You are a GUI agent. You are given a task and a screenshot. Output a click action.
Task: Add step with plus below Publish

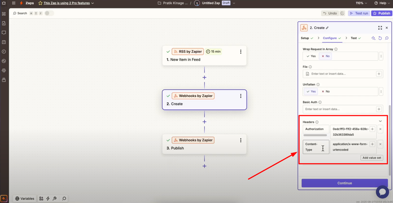204,166
